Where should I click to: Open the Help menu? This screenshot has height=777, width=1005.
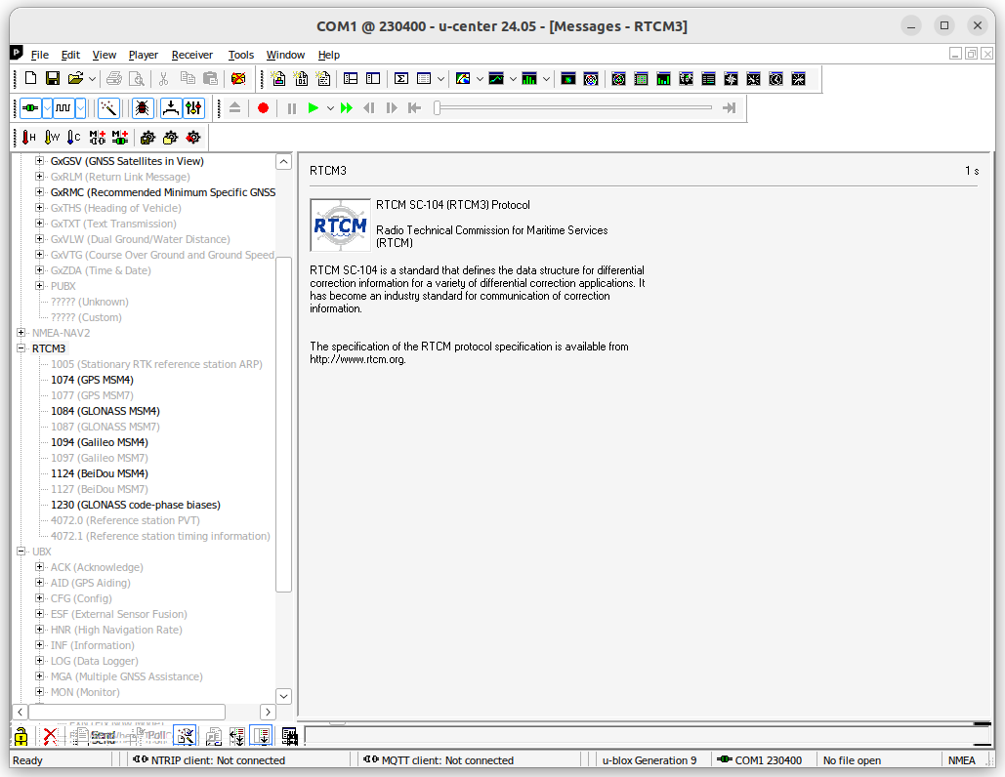329,55
